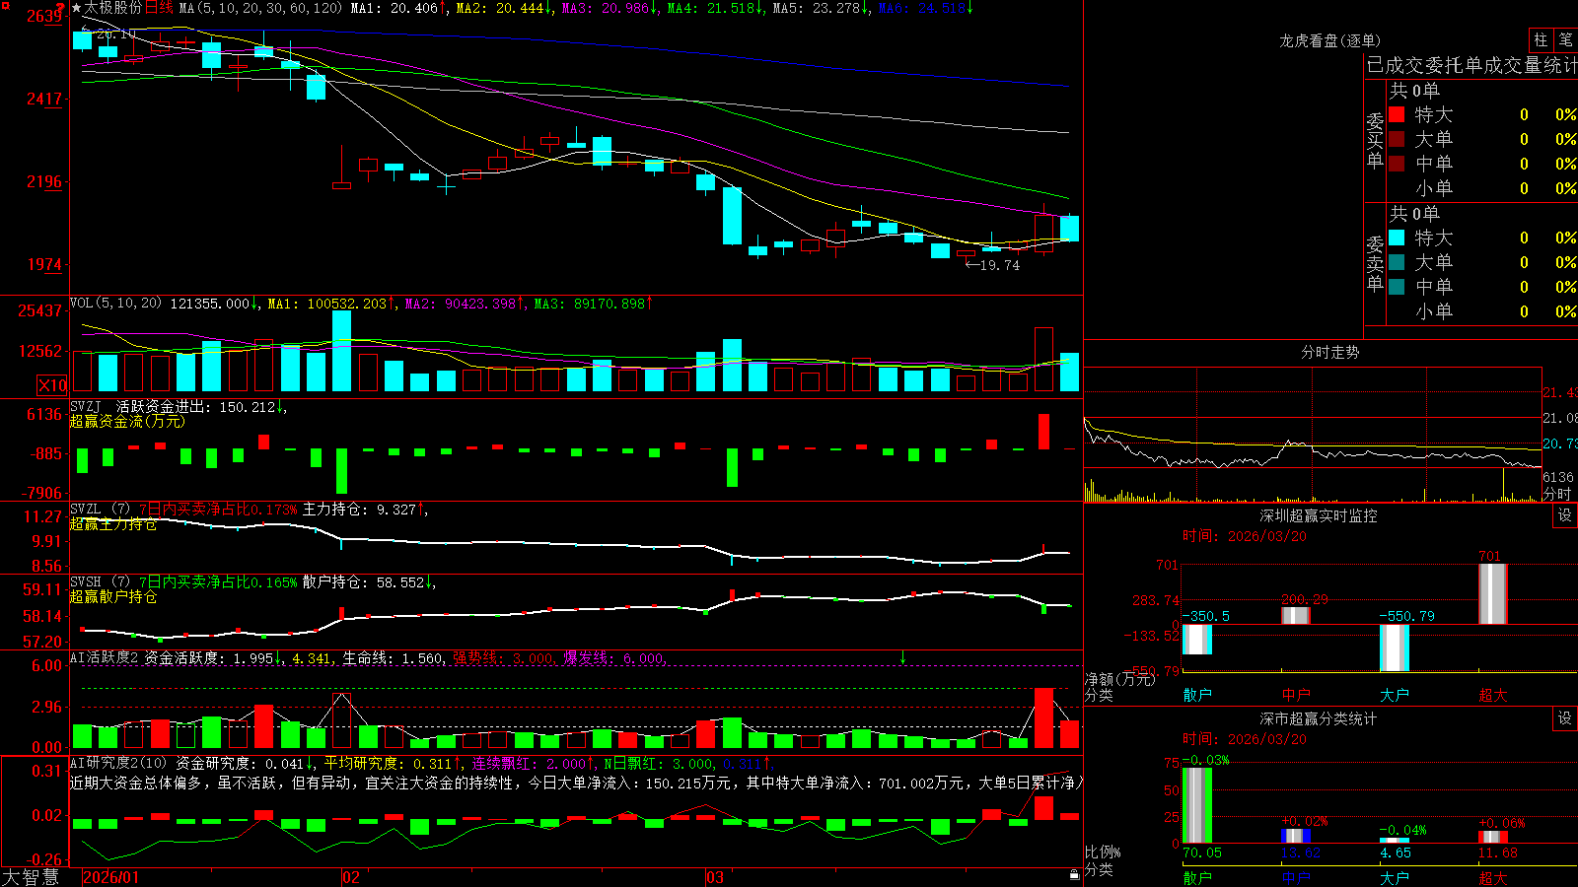Click the small red square icon at top-left corner
Image resolution: width=1578 pixels, height=887 pixels.
tap(4, 4)
